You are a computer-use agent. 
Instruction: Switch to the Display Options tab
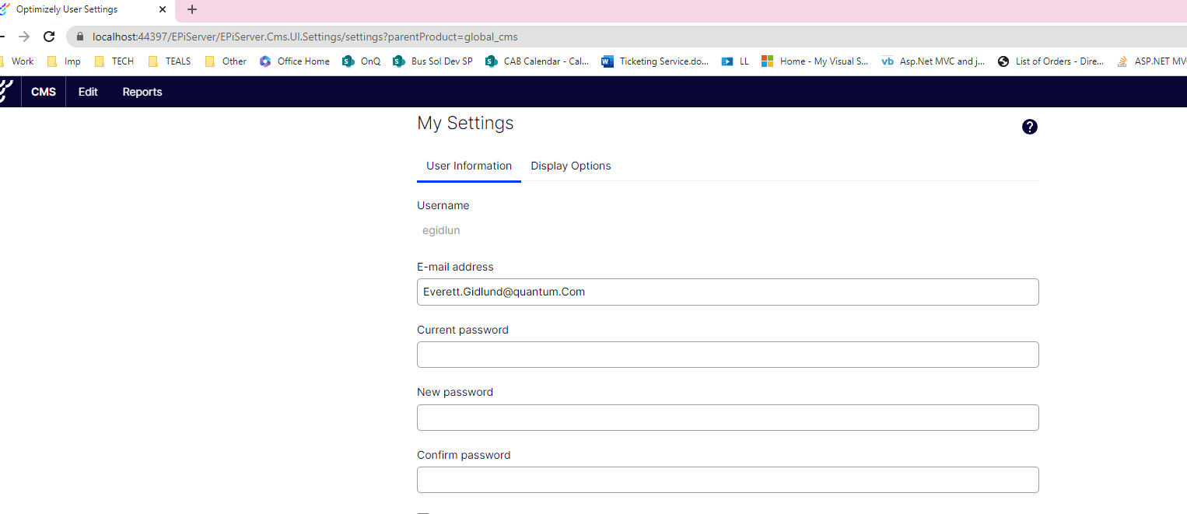pyautogui.click(x=570, y=166)
